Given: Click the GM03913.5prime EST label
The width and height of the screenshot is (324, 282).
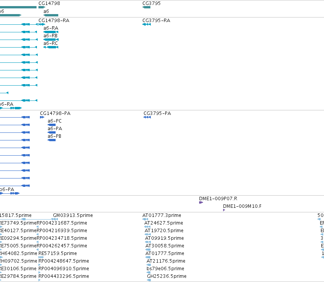Looking at the screenshot, I should (x=73, y=215).
